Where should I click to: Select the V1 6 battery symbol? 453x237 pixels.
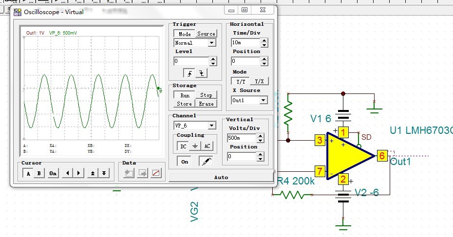[343, 116]
